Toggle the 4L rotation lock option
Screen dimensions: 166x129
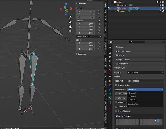pyautogui.click(x=99, y=21)
